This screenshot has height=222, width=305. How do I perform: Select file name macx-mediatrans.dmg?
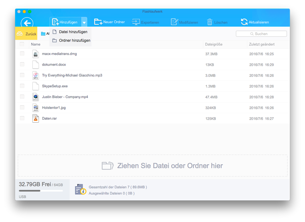coord(59,54)
